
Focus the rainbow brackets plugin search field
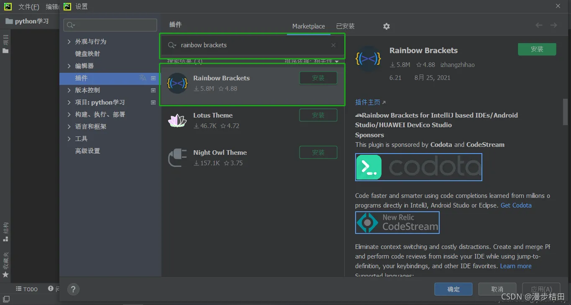click(x=252, y=45)
